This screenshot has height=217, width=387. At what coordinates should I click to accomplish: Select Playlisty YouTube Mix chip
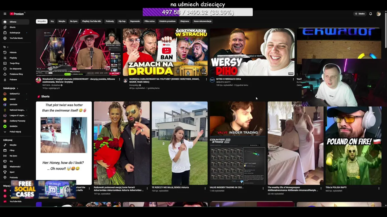point(92,21)
